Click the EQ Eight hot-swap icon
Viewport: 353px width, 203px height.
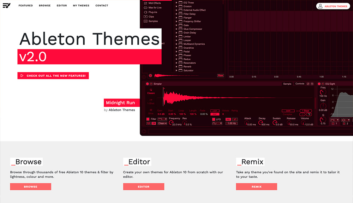coord(323,84)
